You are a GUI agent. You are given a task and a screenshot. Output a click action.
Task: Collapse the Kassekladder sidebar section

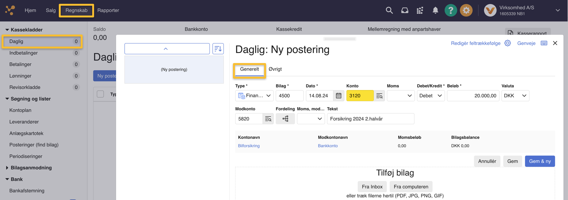pyautogui.click(x=7, y=30)
